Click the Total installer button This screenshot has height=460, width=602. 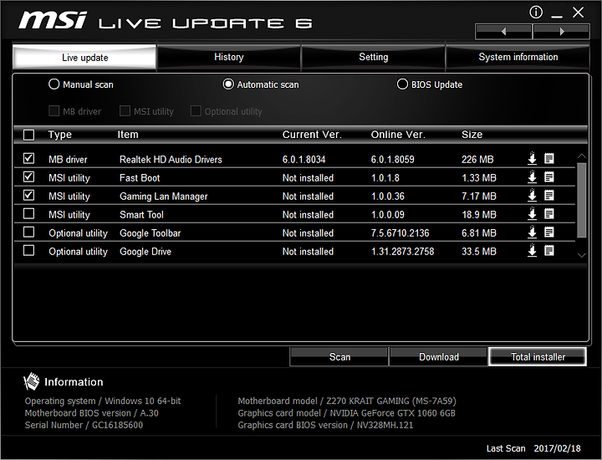538,357
